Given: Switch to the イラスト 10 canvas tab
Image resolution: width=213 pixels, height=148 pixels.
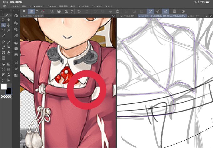Looking at the screenshot, I should click(x=127, y=16).
